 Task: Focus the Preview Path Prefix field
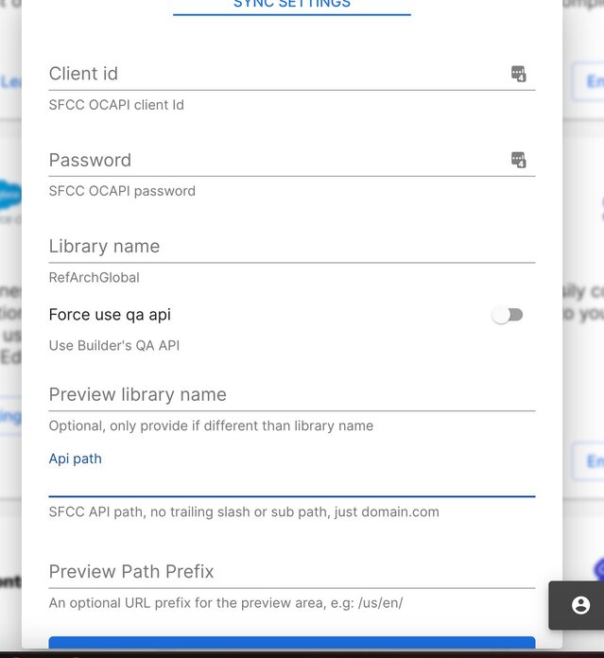[x=292, y=572]
